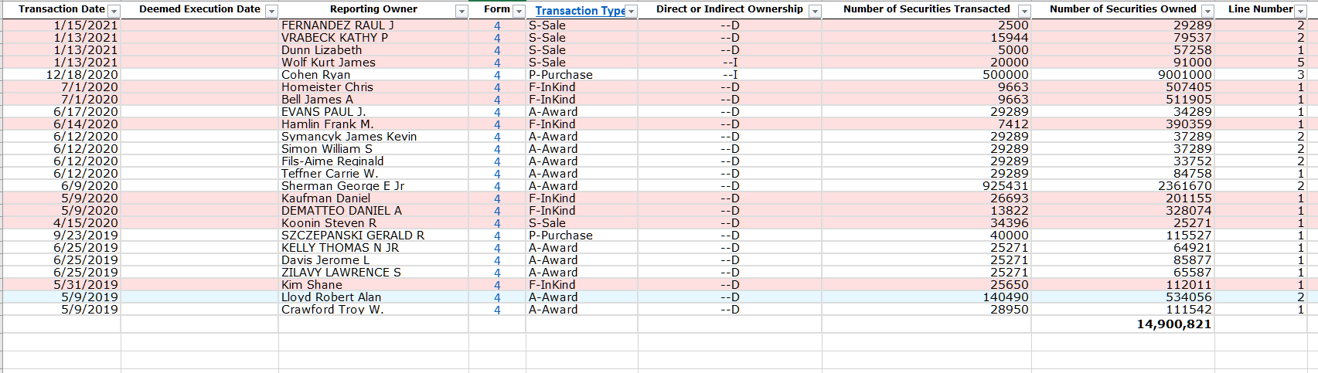Image resolution: width=1318 pixels, height=373 pixels.
Task: Select securities transacted value 15944
Action: pos(926,38)
